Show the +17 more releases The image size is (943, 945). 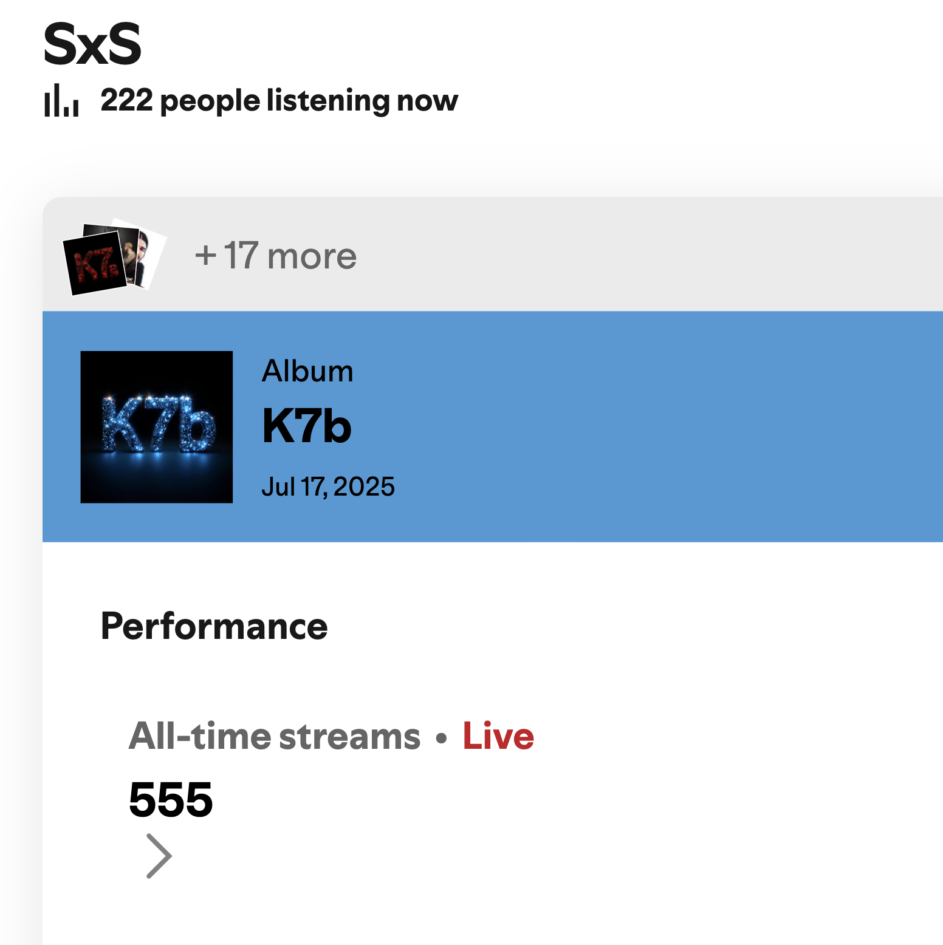275,256
